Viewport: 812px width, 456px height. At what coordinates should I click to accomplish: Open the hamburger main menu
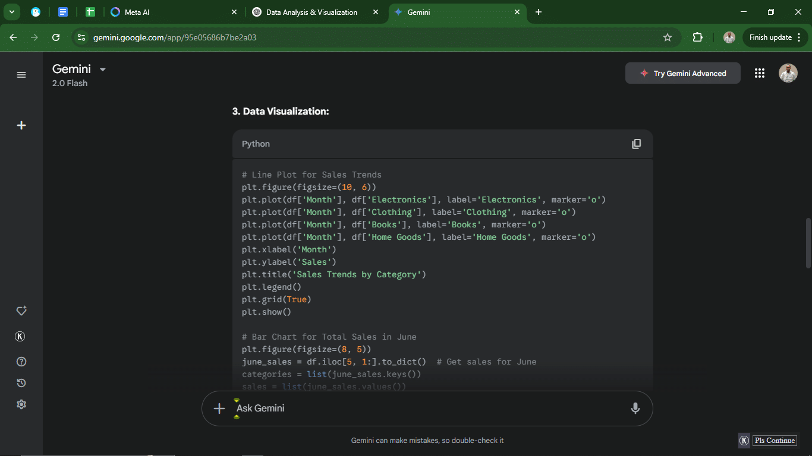[x=21, y=75]
